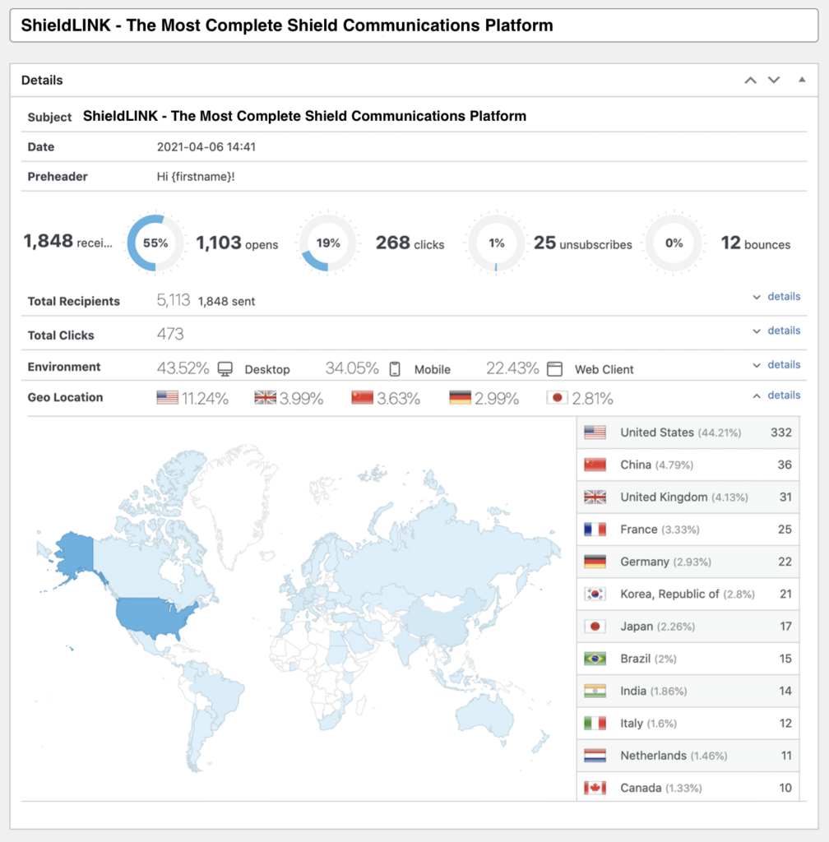This screenshot has height=842, width=829.
Task: Click the Germany flag showing 2.99%
Action: point(460,397)
